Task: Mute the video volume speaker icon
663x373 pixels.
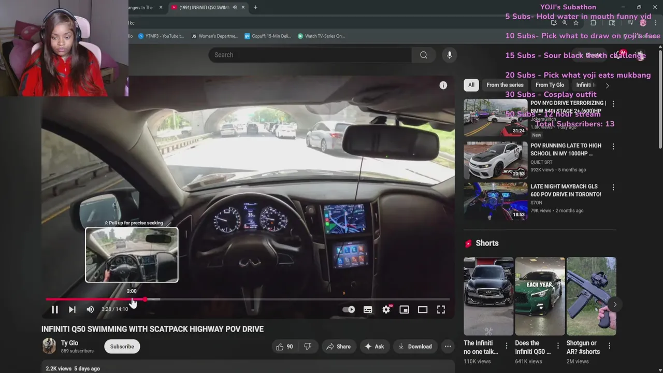Action: pyautogui.click(x=90, y=309)
